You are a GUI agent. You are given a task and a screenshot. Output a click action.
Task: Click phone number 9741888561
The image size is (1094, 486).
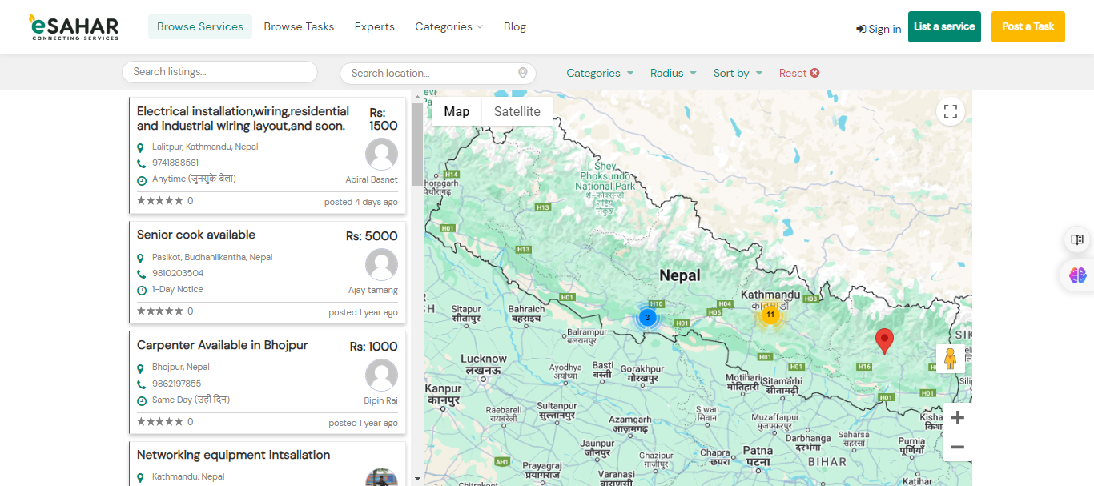(175, 163)
